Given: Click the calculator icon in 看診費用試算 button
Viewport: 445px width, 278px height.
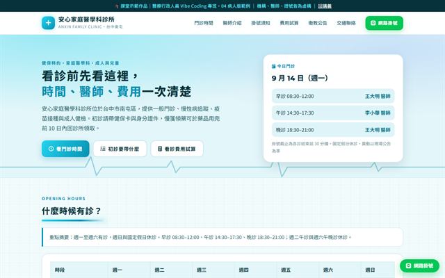Looking at the screenshot, I should 160,149.
